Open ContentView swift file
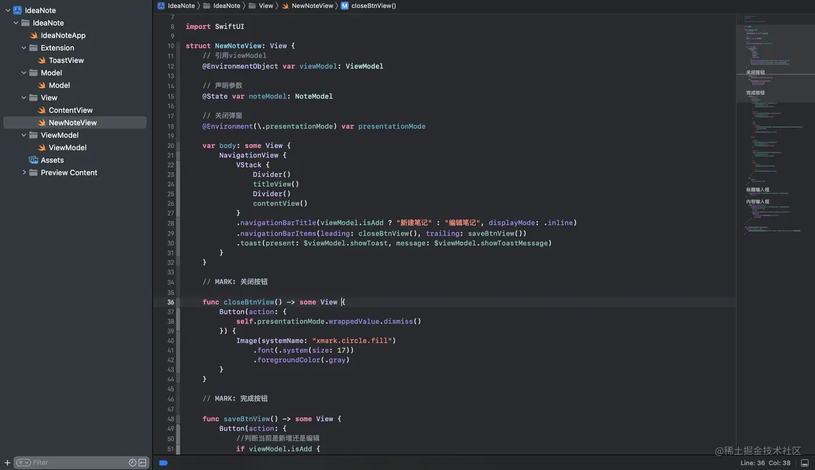Viewport: 815px width, 470px height. point(70,111)
